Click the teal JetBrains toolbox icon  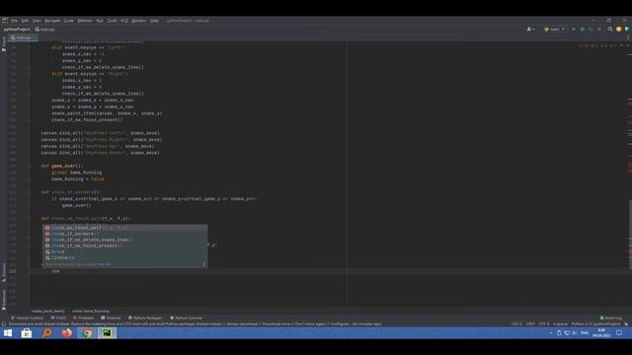(x=627, y=29)
